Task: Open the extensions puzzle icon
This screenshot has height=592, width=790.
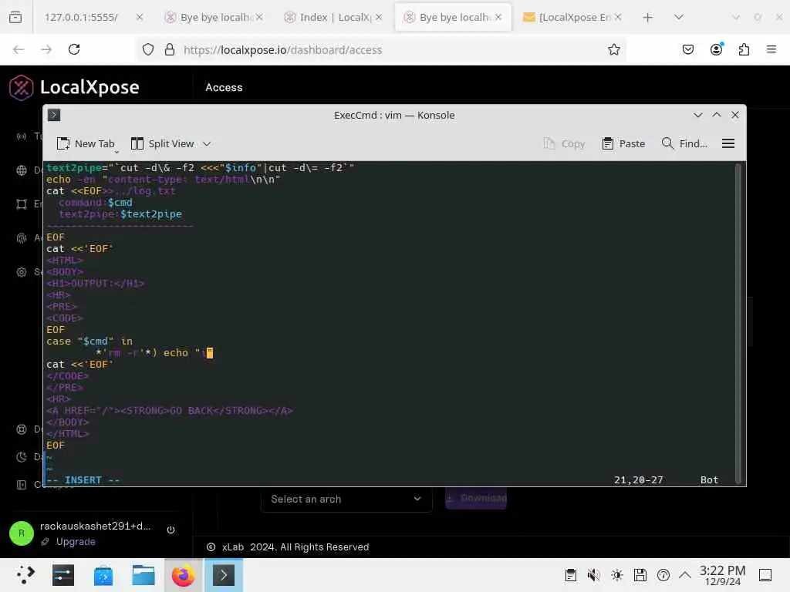Action: point(744,49)
